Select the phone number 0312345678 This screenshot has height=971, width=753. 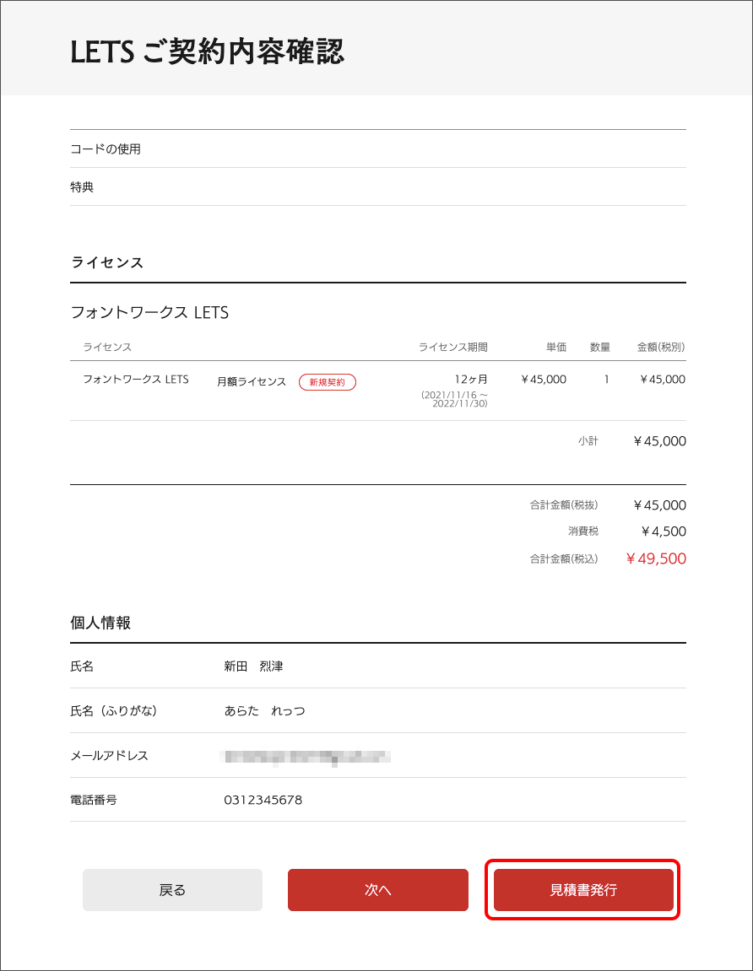click(x=263, y=800)
